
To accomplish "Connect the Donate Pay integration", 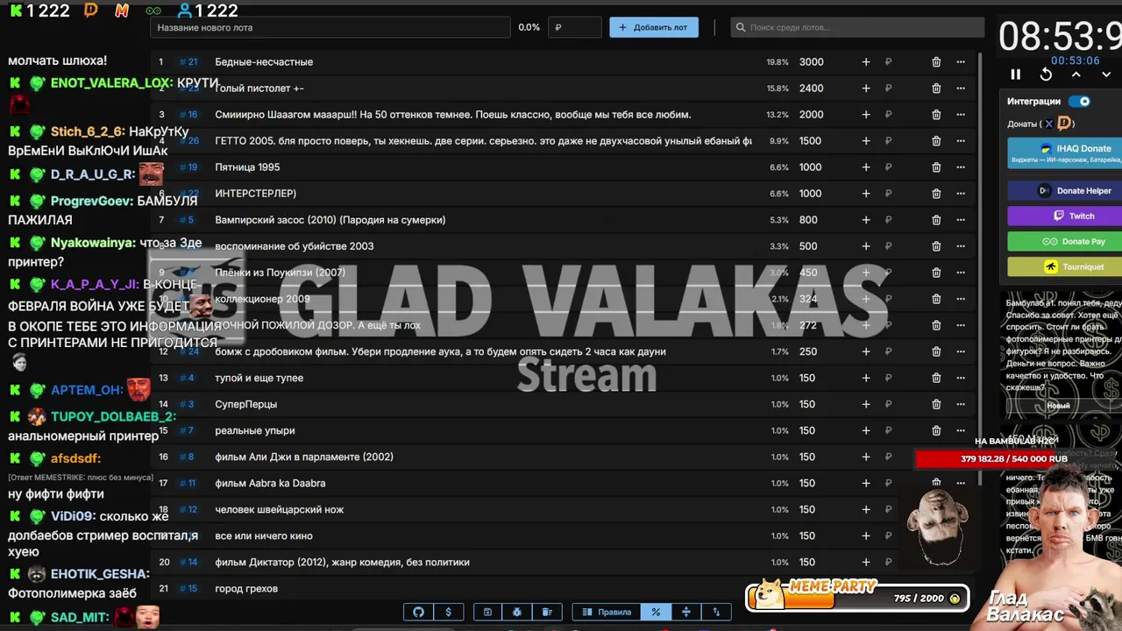I will coord(1065,241).
